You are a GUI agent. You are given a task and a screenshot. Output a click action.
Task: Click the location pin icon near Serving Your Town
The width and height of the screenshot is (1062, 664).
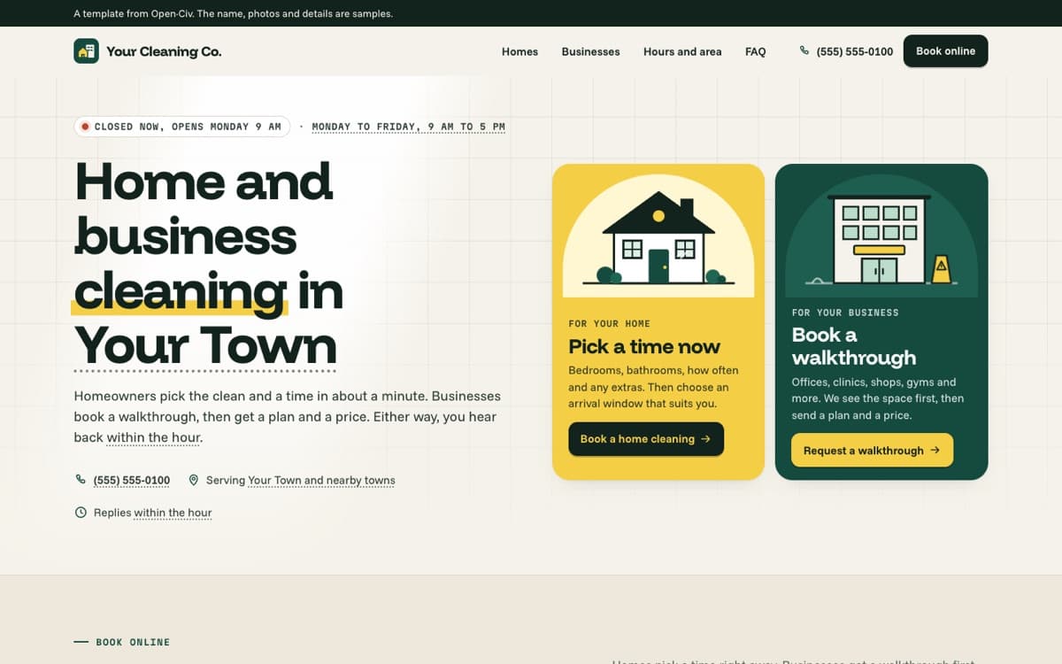click(x=194, y=480)
